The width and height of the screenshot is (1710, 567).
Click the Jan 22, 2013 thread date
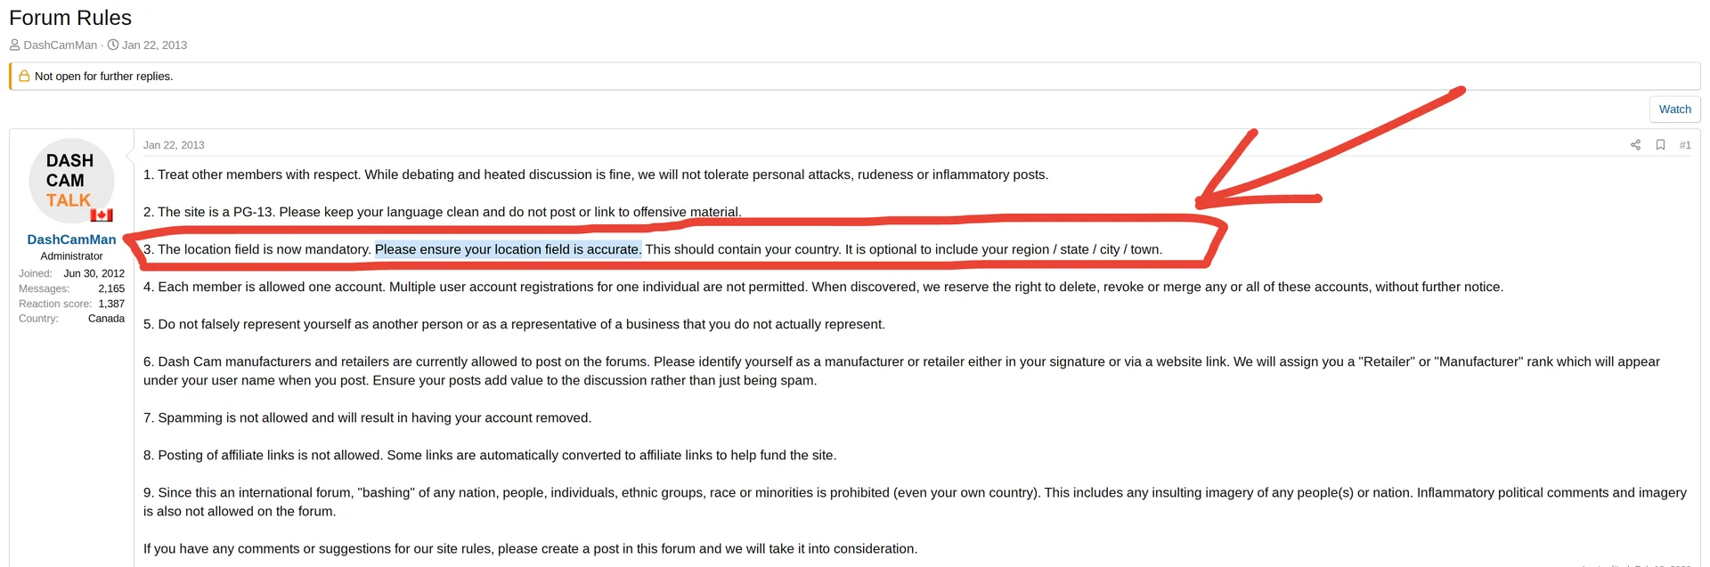pos(154,45)
